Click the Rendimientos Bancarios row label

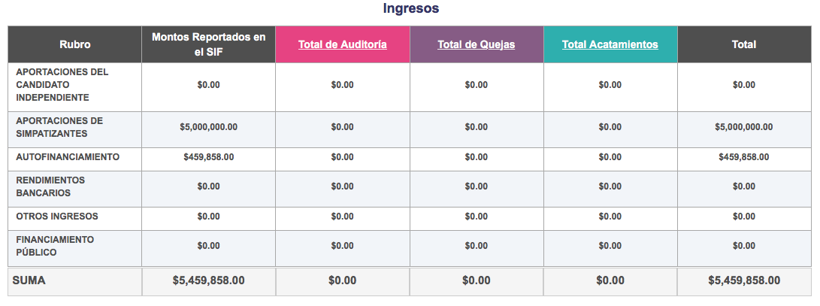(50, 186)
